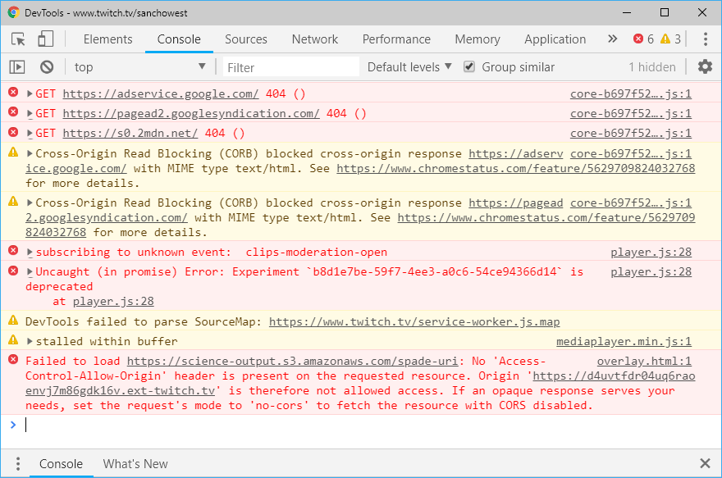Activate the inspect element picker icon
This screenshot has height=478, width=722.
coord(18,39)
